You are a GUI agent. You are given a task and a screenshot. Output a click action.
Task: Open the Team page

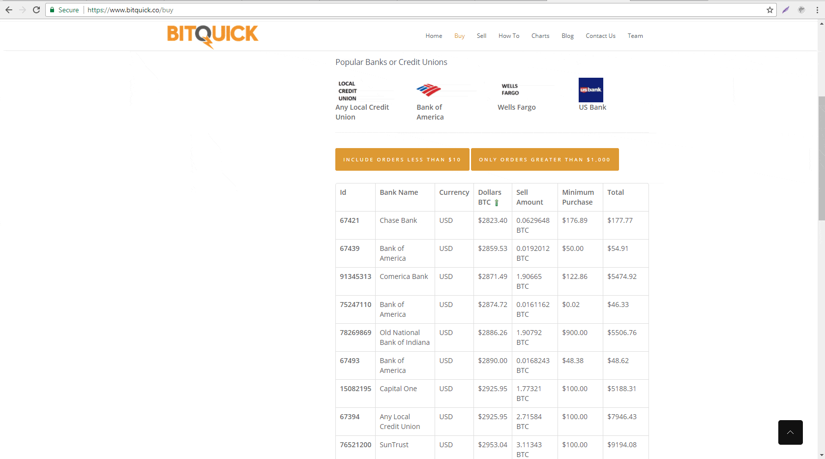(x=635, y=36)
